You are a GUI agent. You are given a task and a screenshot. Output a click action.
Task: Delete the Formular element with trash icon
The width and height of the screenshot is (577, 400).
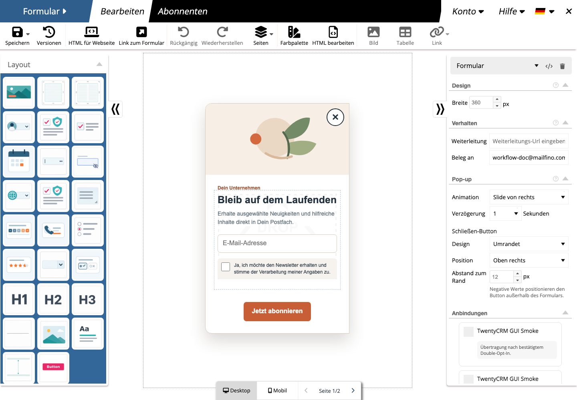(562, 66)
